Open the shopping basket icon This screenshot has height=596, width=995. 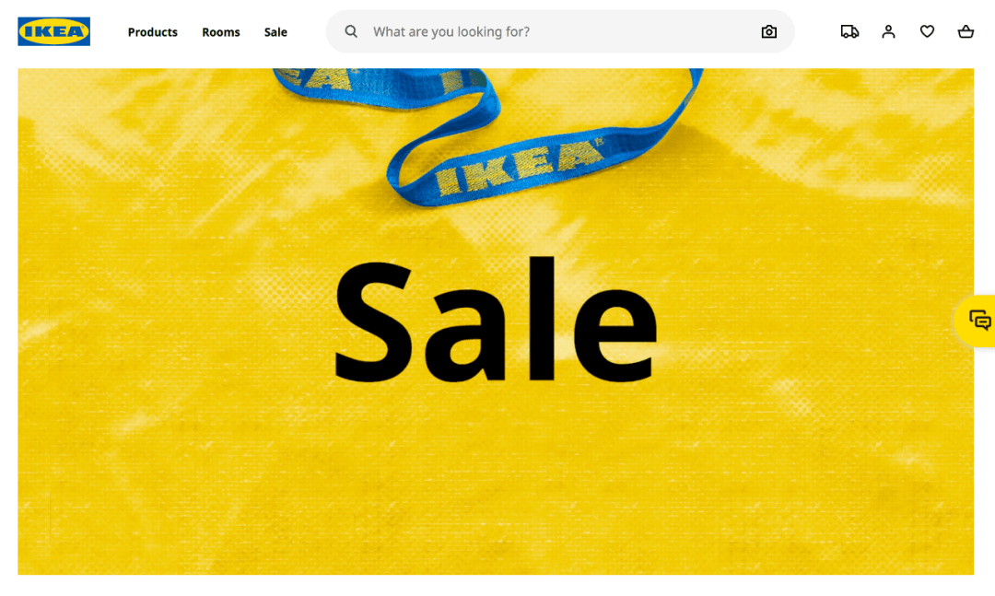(966, 31)
